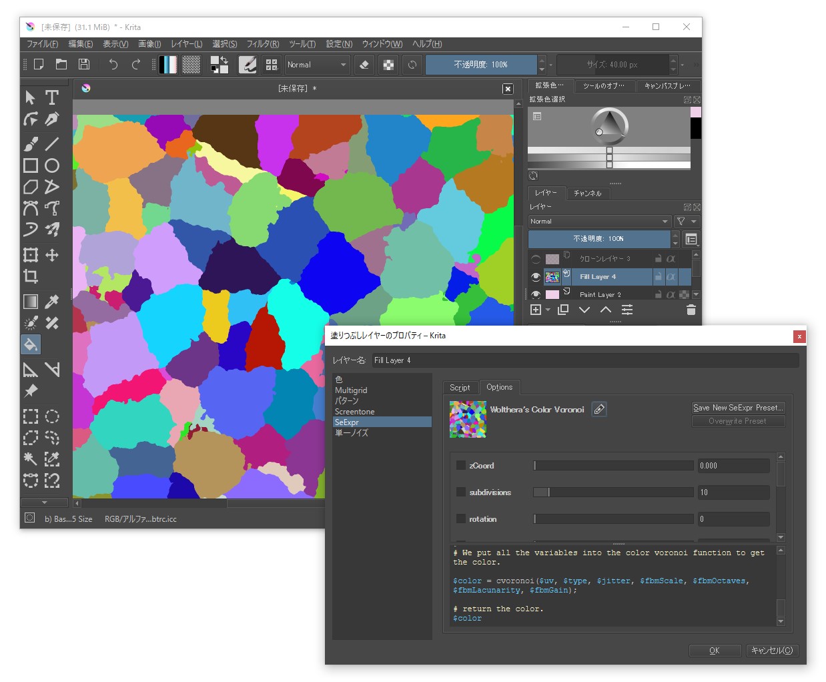826x682 pixels.
Task: Select the Rectangular Selection tool
Action: pyautogui.click(x=31, y=416)
